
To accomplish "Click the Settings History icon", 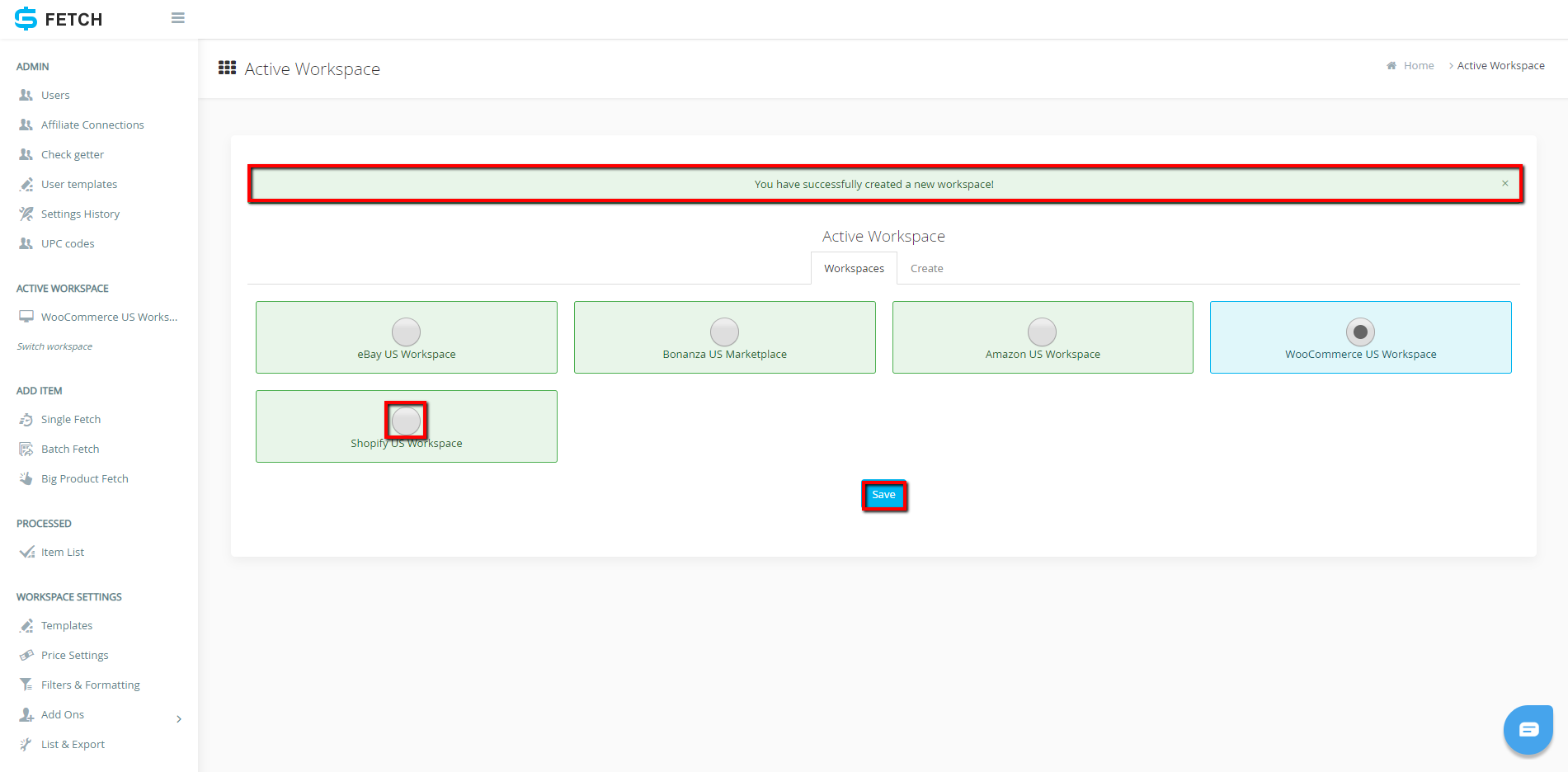I will (x=26, y=214).
